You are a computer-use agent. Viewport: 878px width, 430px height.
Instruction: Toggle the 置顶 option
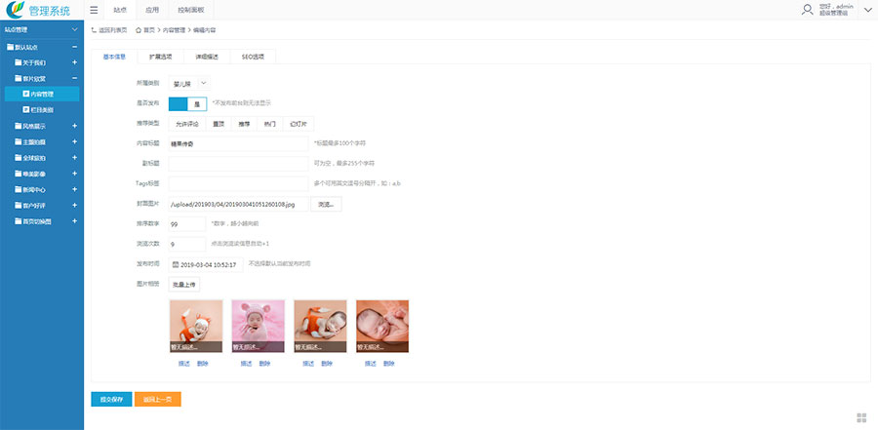click(219, 124)
